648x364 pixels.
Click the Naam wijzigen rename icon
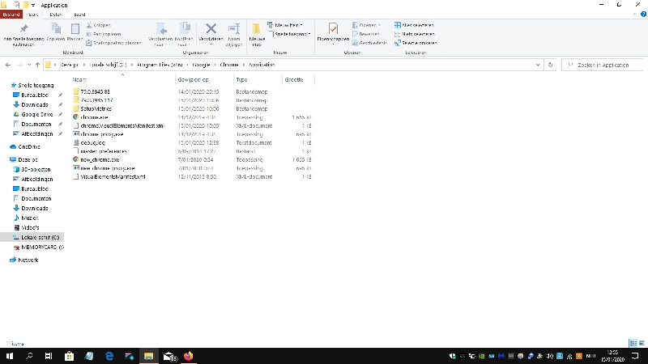point(233,31)
